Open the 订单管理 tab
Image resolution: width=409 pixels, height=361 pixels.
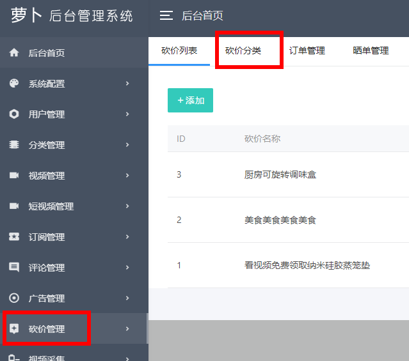click(x=307, y=50)
